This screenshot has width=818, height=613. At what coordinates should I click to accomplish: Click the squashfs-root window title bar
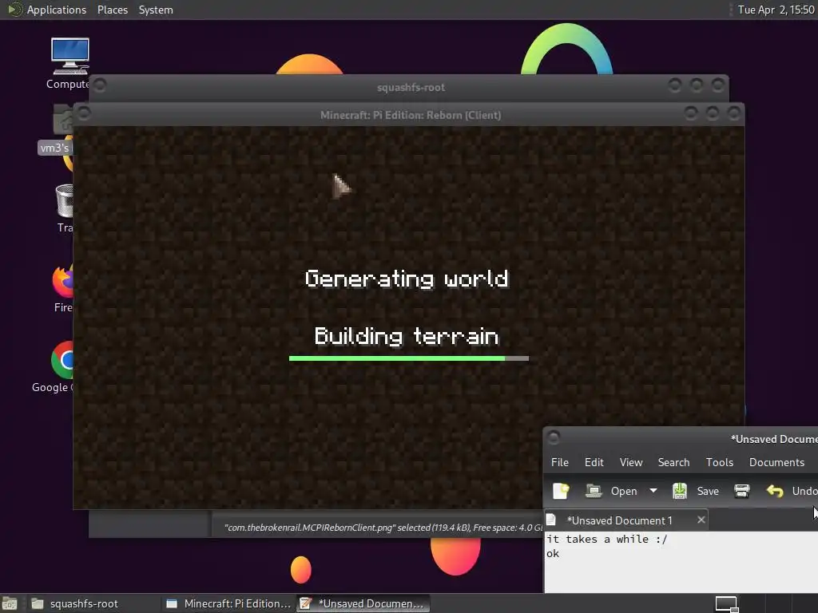click(410, 87)
